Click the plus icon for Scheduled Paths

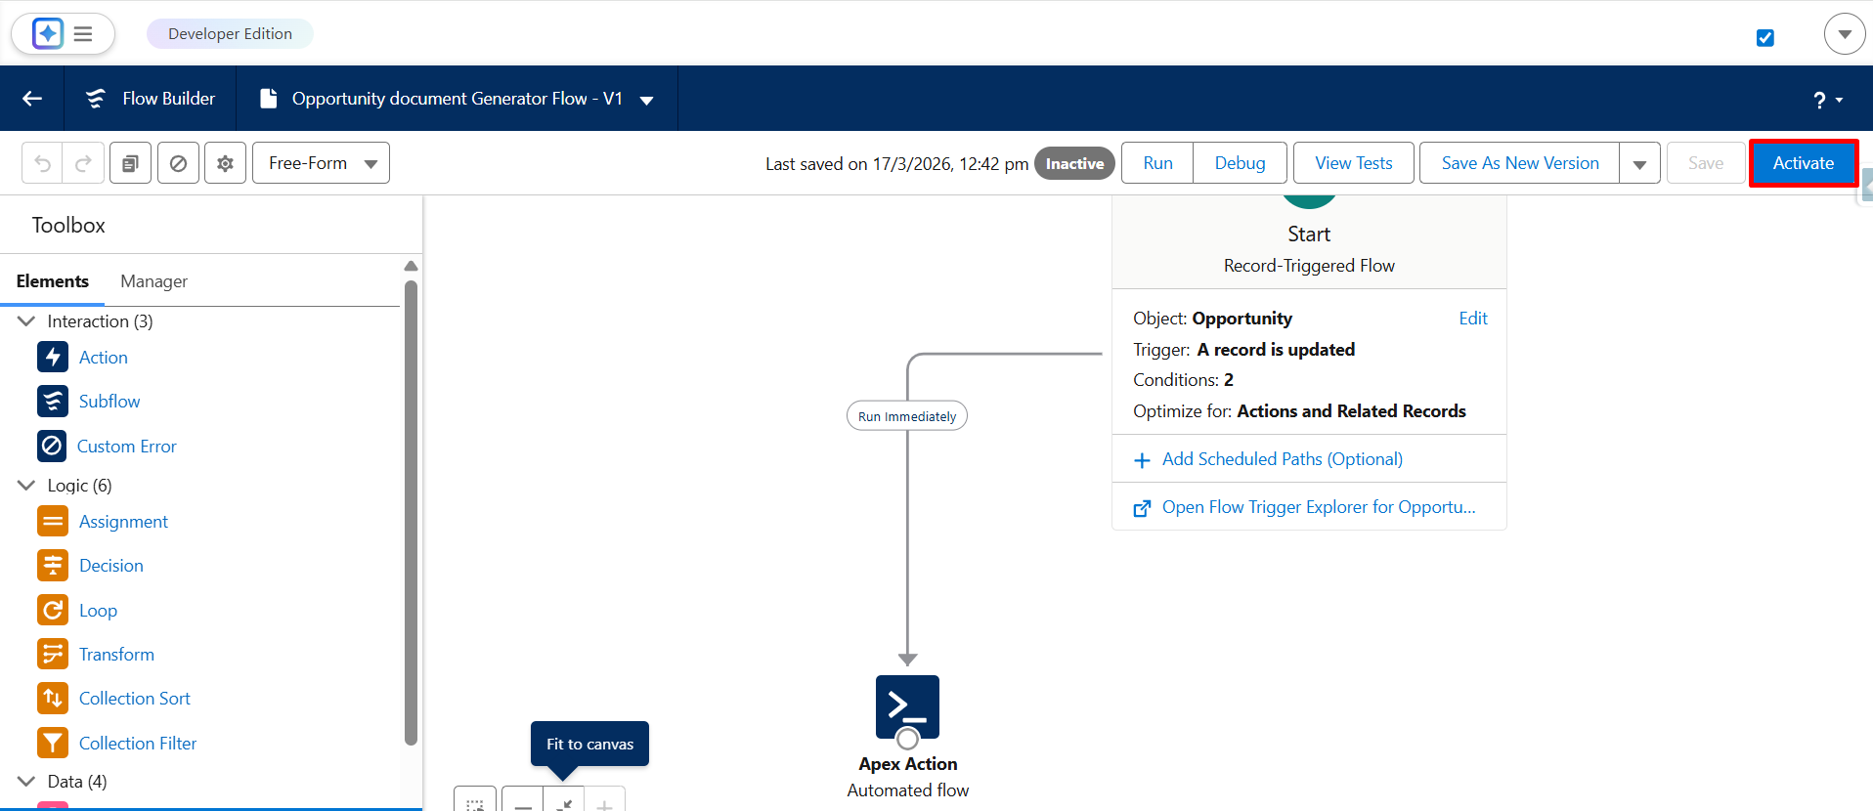click(1142, 460)
